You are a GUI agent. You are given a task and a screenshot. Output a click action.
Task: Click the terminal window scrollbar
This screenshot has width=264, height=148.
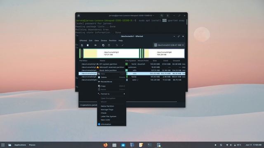click(x=186, y=22)
